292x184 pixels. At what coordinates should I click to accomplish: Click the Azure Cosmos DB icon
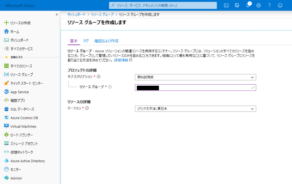click(6, 118)
